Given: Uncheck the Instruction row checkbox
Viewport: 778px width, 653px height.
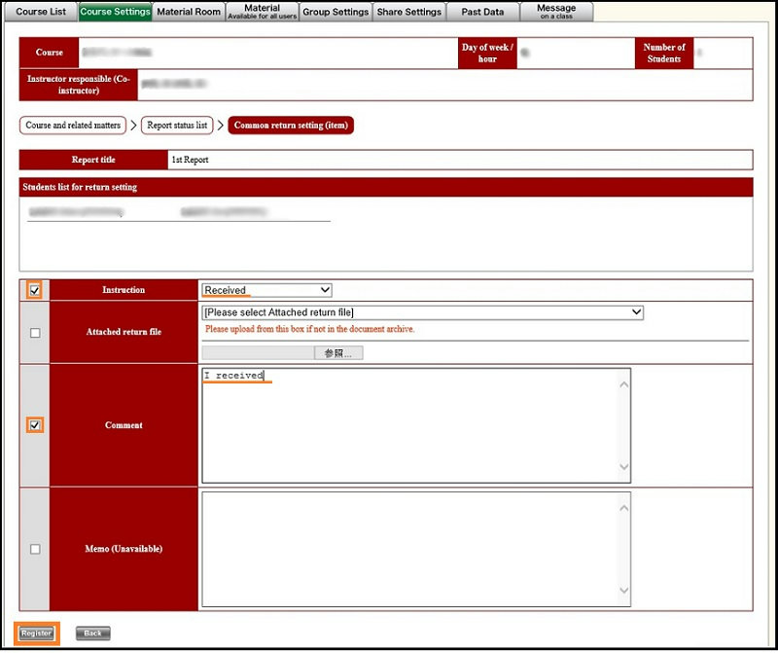Looking at the screenshot, I should click(35, 290).
